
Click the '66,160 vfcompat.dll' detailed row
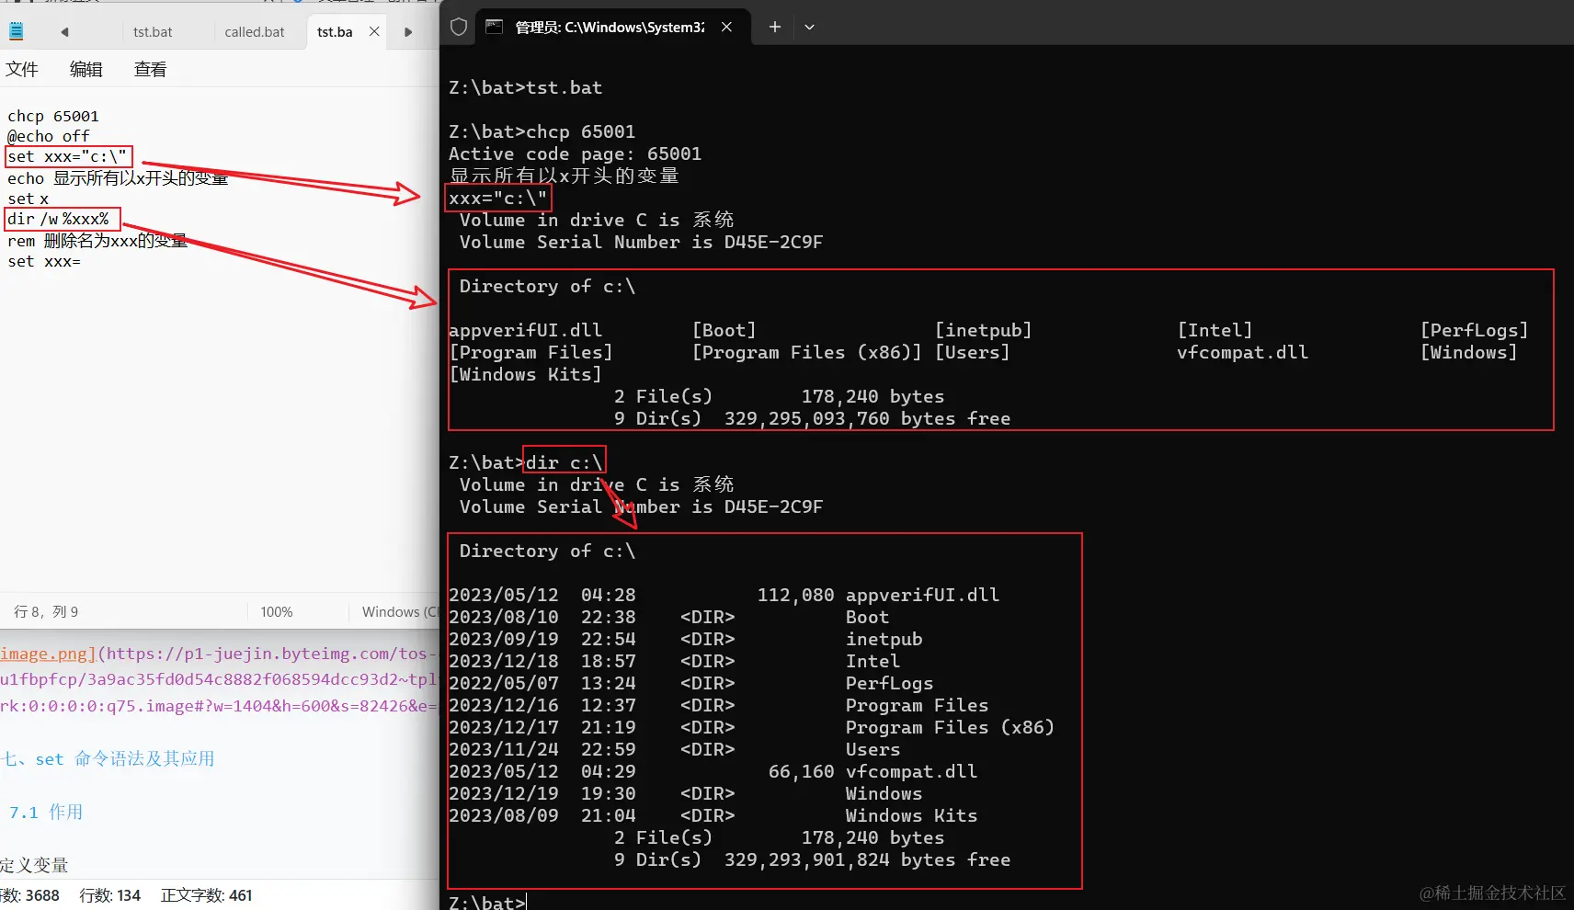click(713, 771)
